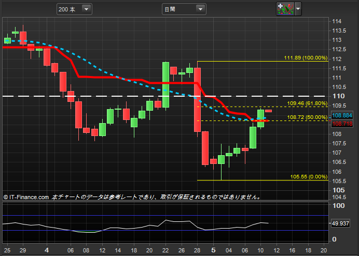Open the 200本 bar count dropdown

click(x=74, y=9)
